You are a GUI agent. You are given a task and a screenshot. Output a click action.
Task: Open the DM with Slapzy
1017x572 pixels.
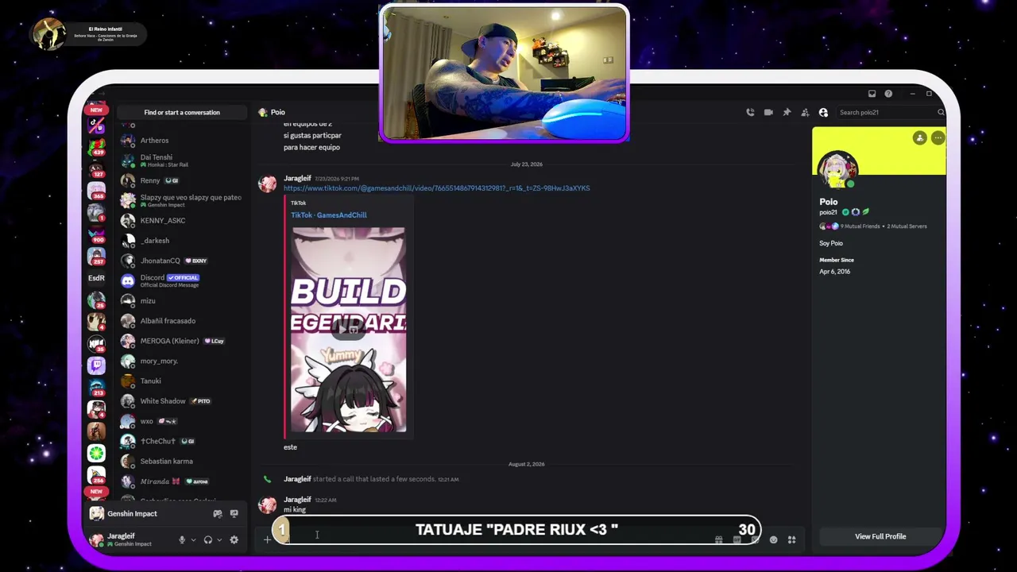coord(181,200)
